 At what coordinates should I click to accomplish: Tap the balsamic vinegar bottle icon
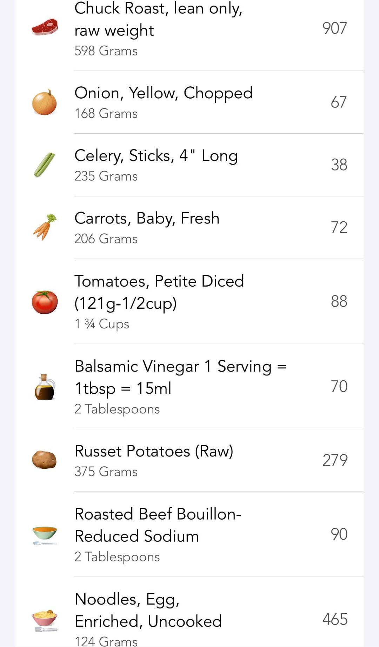click(x=45, y=387)
